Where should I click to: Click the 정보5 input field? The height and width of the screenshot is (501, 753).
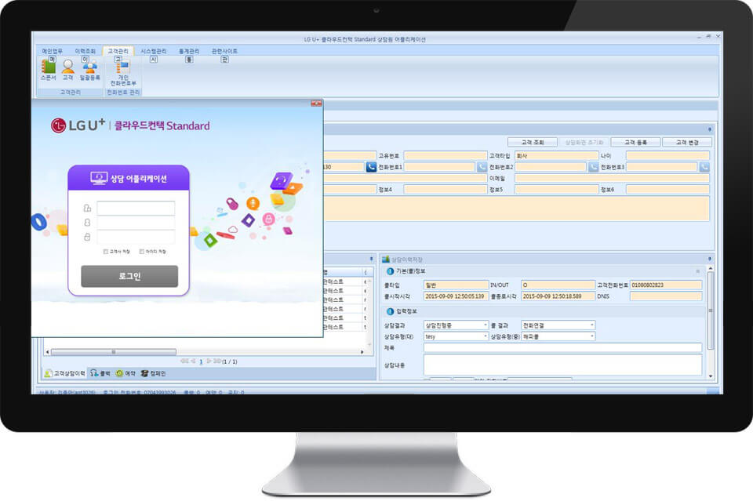[557, 190]
